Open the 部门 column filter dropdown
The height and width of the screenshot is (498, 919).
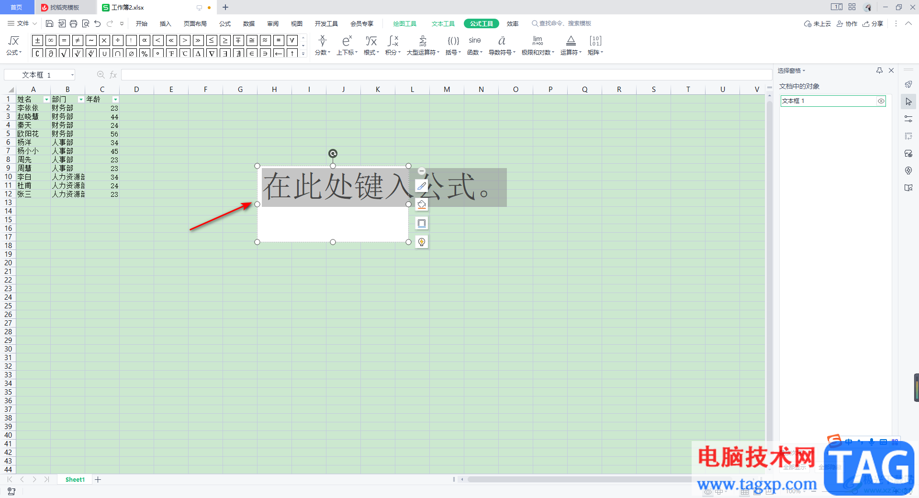[x=81, y=100]
